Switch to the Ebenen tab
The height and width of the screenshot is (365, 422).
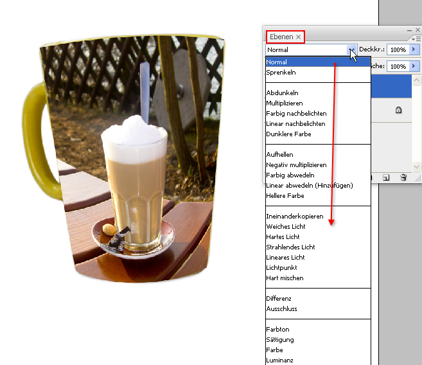click(281, 37)
